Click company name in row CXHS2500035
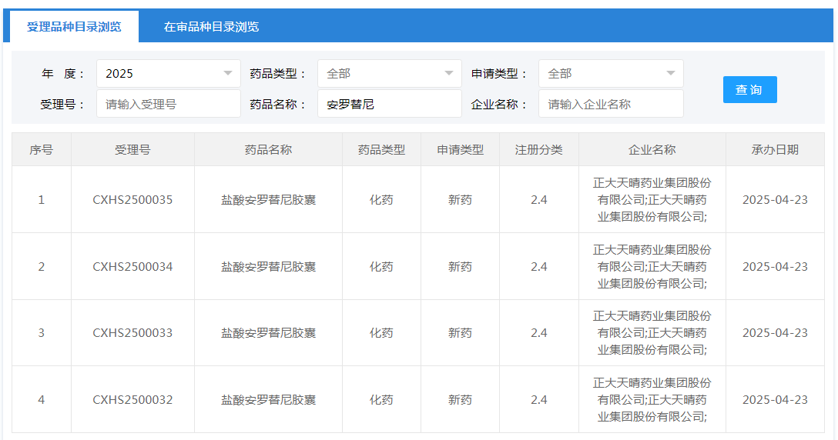Viewport: 838px width, 440px height. 652,200
